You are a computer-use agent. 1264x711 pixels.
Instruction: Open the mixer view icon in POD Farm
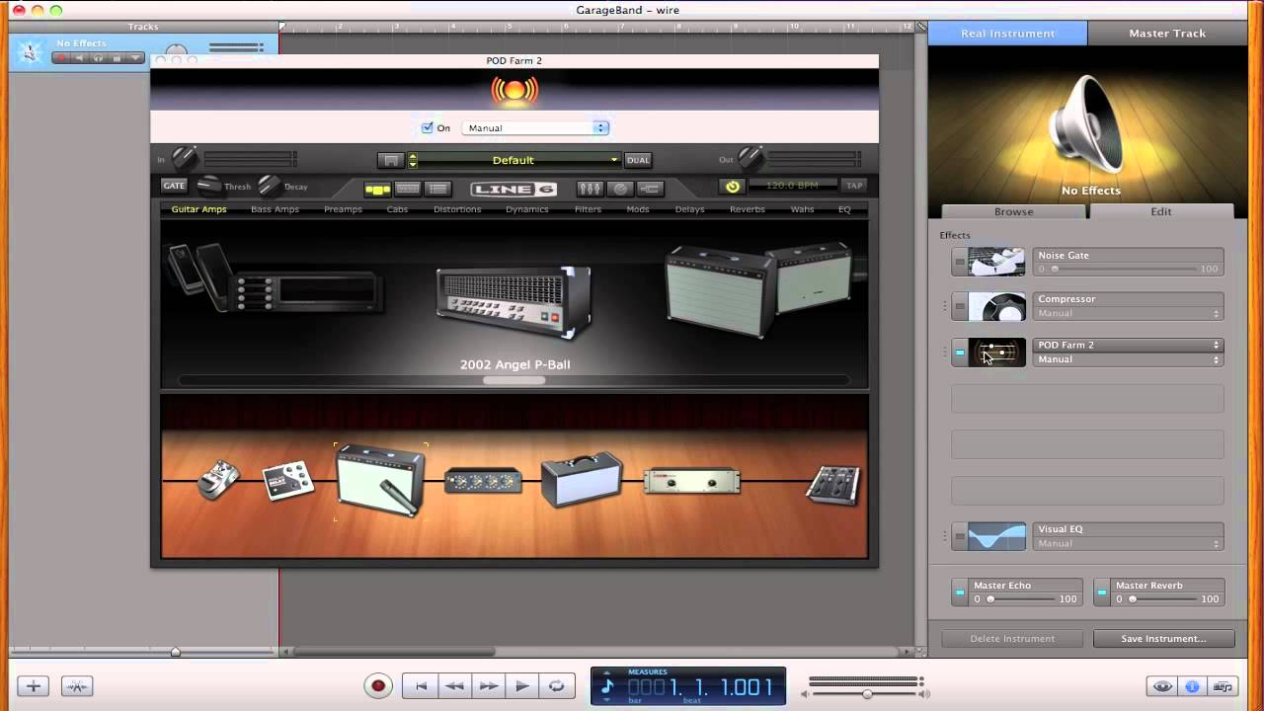[x=590, y=189]
